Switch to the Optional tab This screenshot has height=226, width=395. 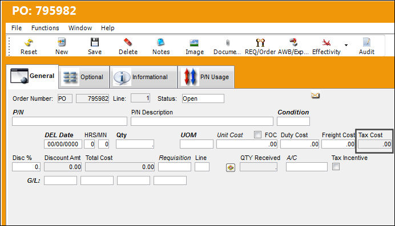click(84, 77)
